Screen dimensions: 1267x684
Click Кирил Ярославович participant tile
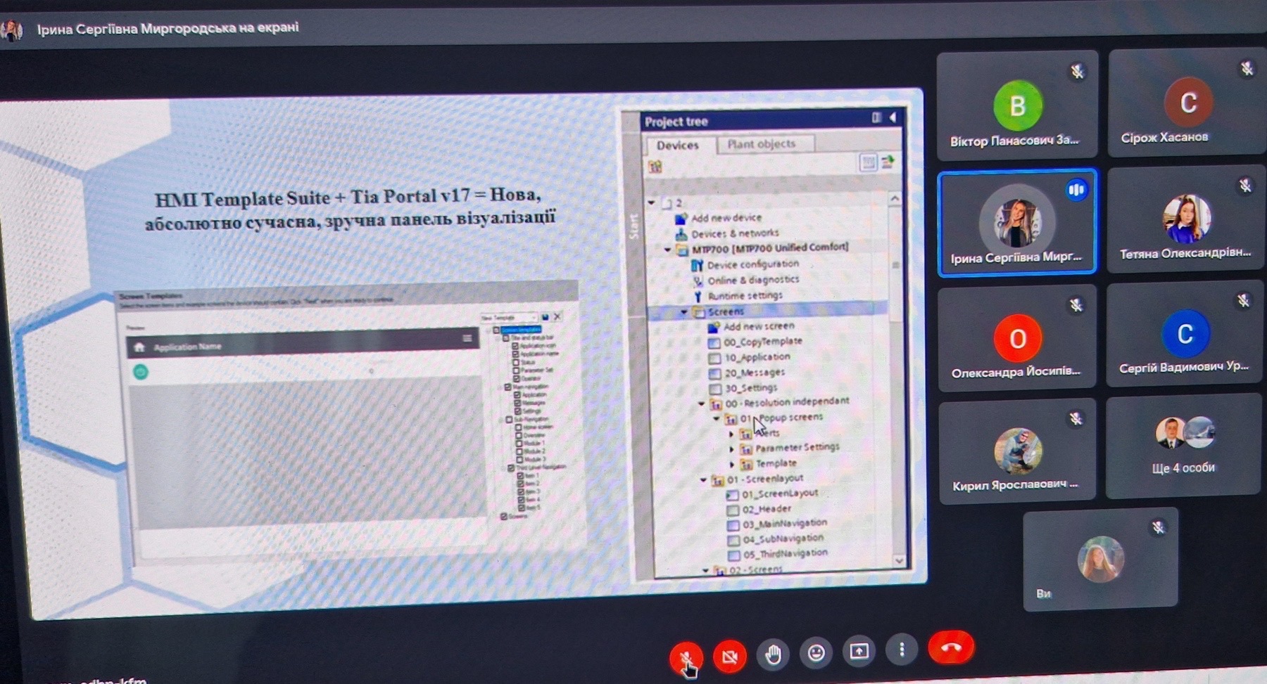click(x=1017, y=451)
